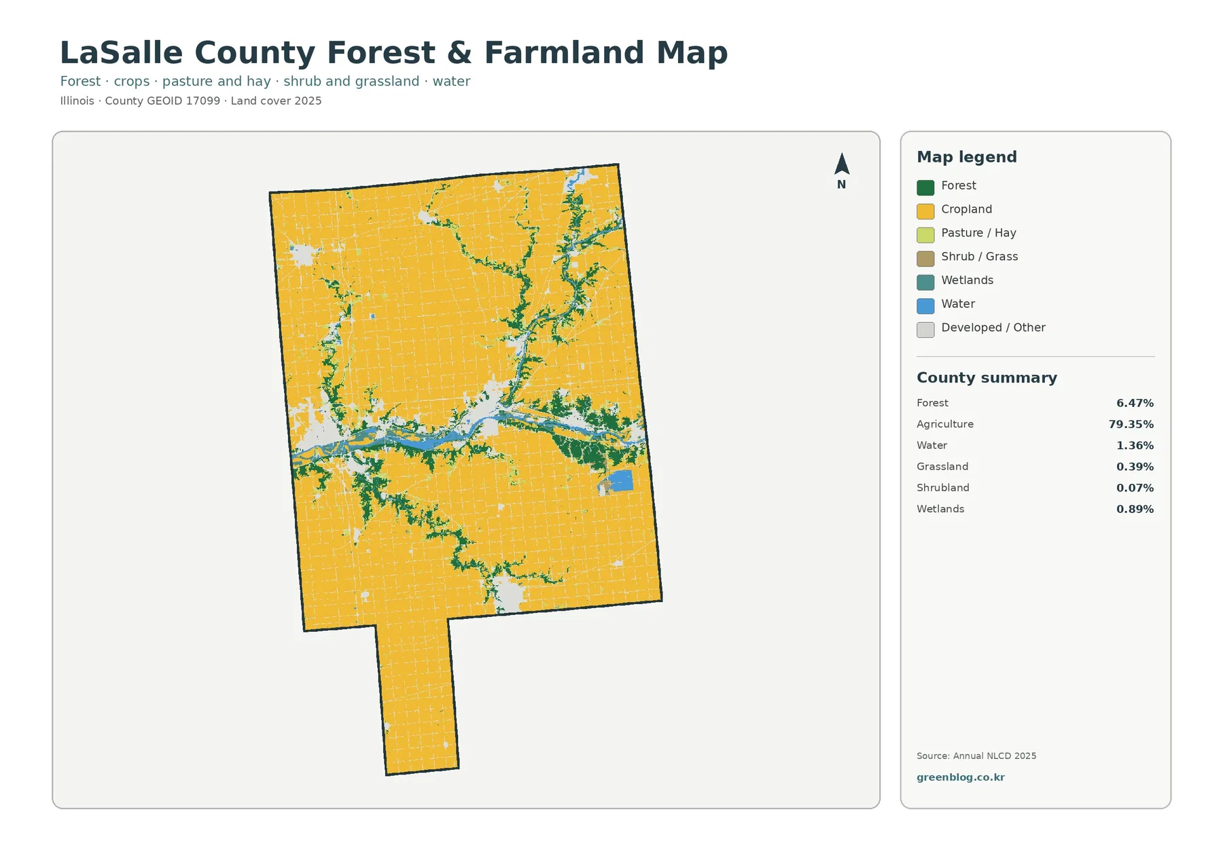Click the 79.35% agriculture value

point(1131,425)
